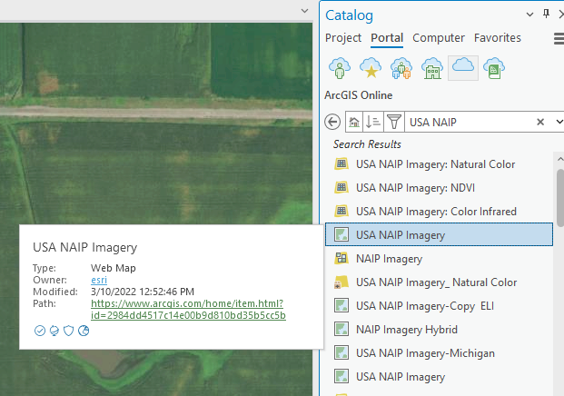The image size is (564, 396).
Task: Open My Groups portal collection
Action: 401,67
